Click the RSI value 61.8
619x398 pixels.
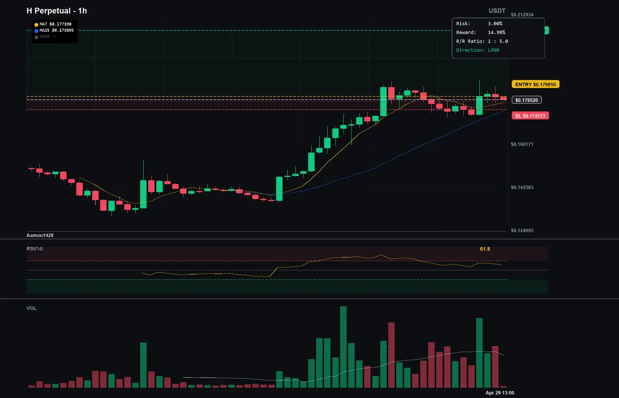coord(485,249)
